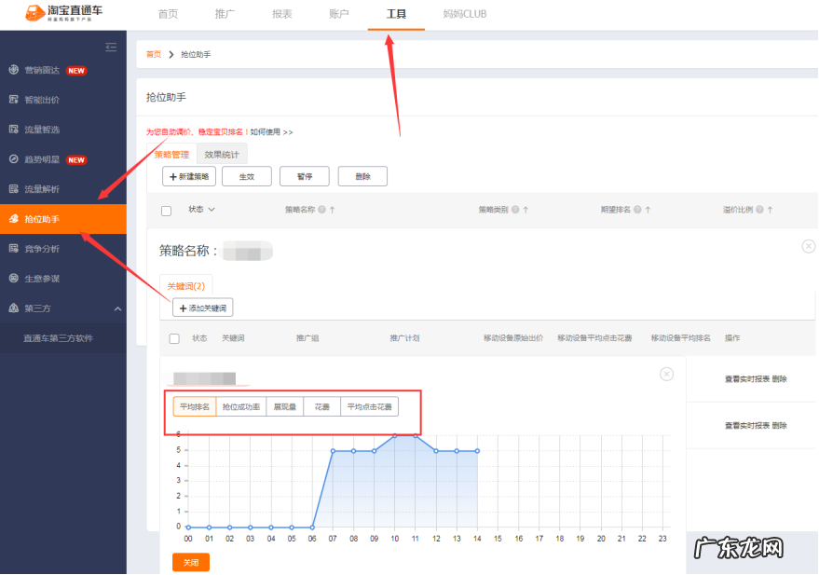Viewport: 819px width, 575px height.
Task: Select 趋势明星 from the side menu
Action: 42,159
